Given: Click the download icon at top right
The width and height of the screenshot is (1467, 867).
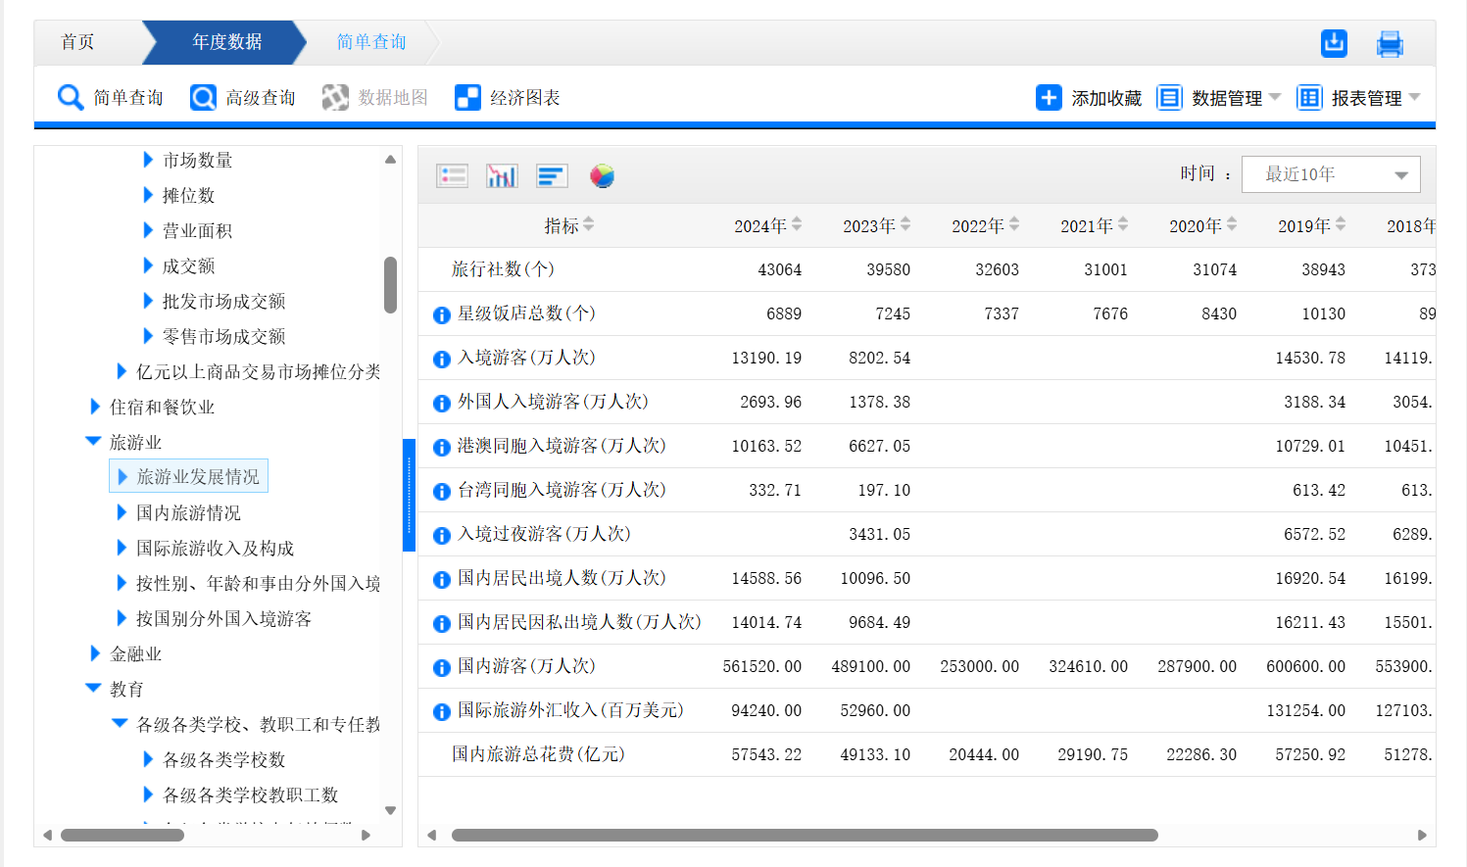Looking at the screenshot, I should [x=1334, y=43].
